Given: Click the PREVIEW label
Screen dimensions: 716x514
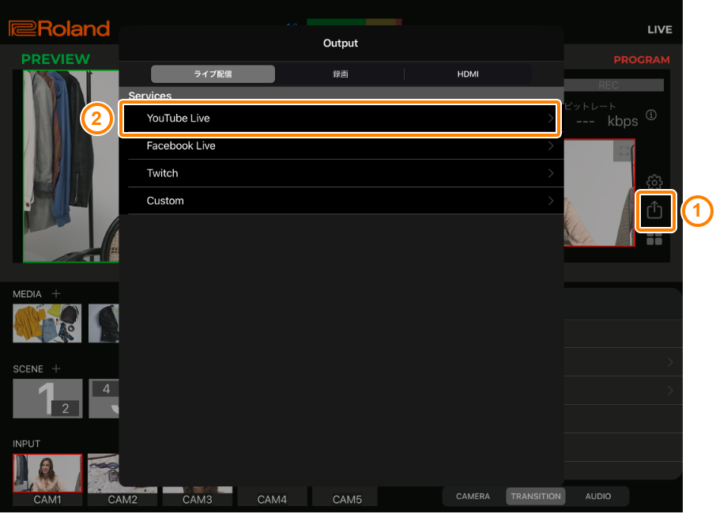Looking at the screenshot, I should point(55,59).
